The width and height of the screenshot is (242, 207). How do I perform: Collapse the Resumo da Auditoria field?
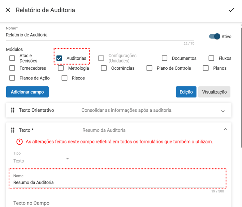point(225,129)
